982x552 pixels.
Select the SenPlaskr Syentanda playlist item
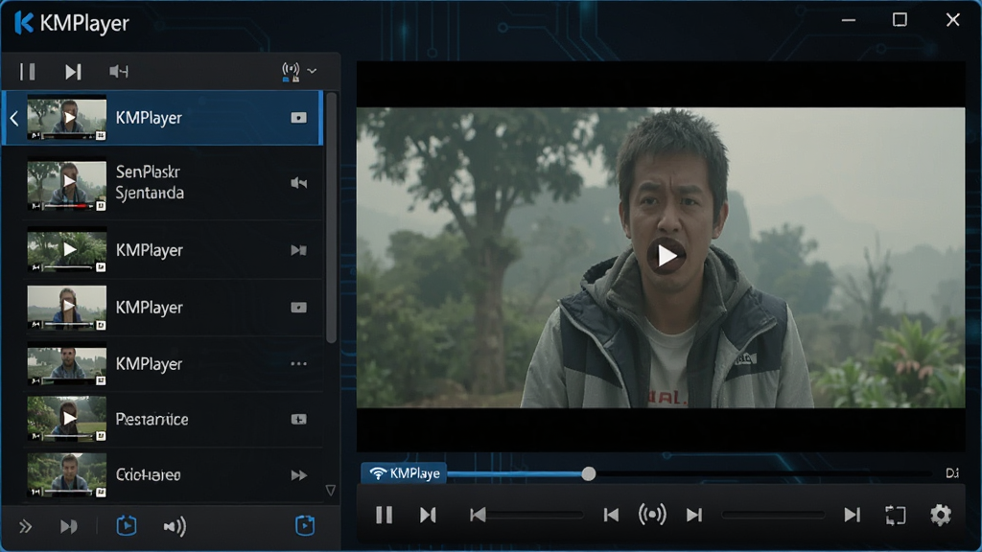pos(173,183)
